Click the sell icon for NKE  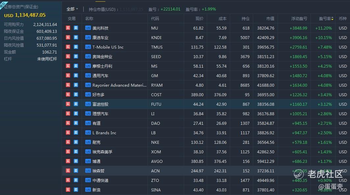coord(76,142)
